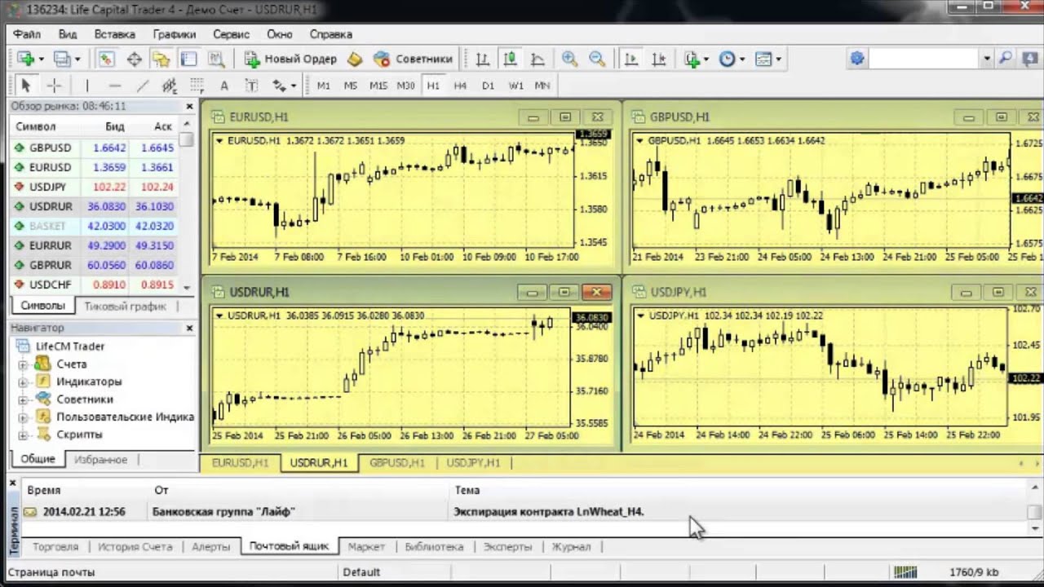The height and width of the screenshot is (587, 1044).
Task: Click the zoom in magnifier icon
Action: click(569, 59)
